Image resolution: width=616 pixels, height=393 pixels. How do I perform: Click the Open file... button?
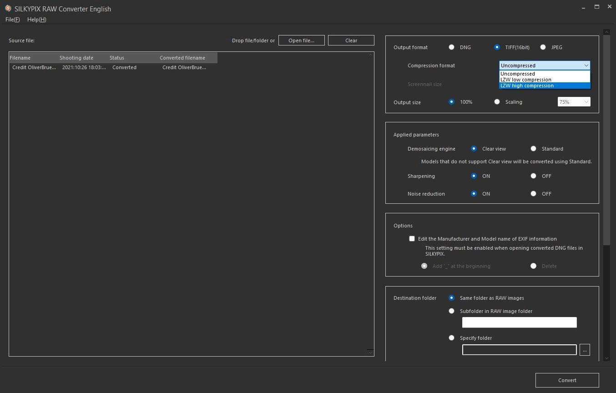point(302,40)
